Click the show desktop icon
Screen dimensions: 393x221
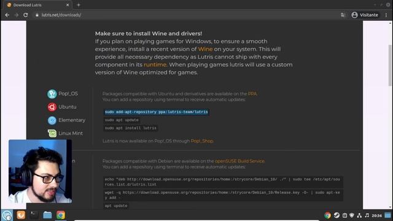[x=387, y=215]
